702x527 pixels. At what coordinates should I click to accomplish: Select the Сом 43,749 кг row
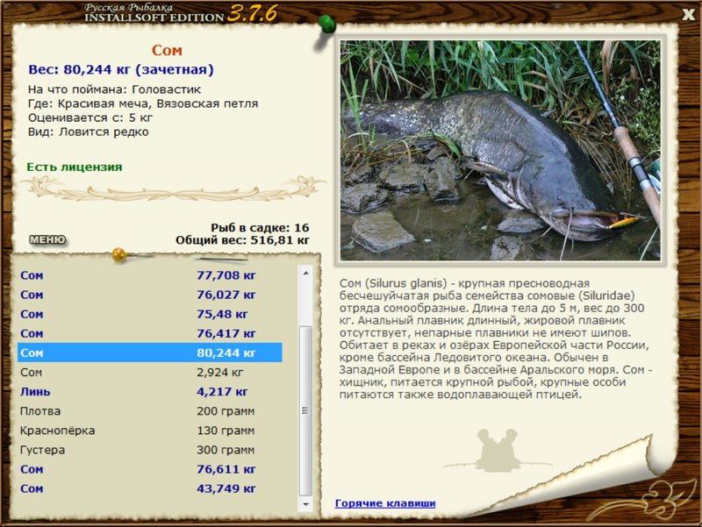point(150,488)
